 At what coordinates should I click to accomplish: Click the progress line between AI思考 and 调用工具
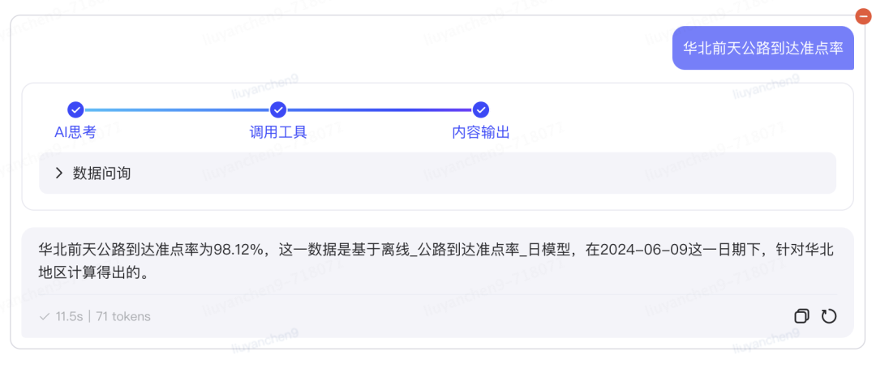[177, 109]
